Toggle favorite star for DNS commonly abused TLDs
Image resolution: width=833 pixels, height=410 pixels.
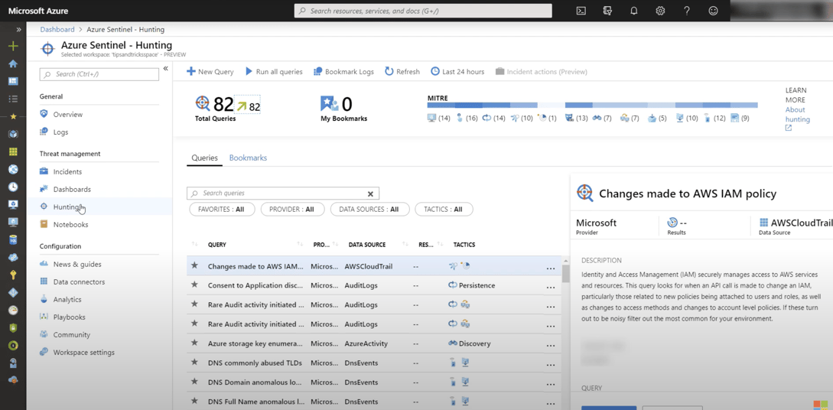[194, 363]
